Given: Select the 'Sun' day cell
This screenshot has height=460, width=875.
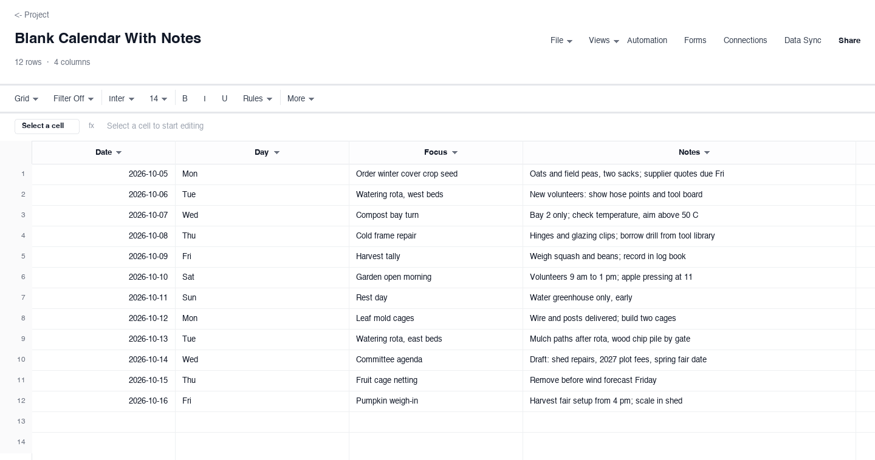Looking at the screenshot, I should click(262, 298).
